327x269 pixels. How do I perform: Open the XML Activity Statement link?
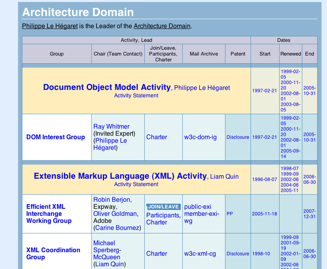pos(136,184)
